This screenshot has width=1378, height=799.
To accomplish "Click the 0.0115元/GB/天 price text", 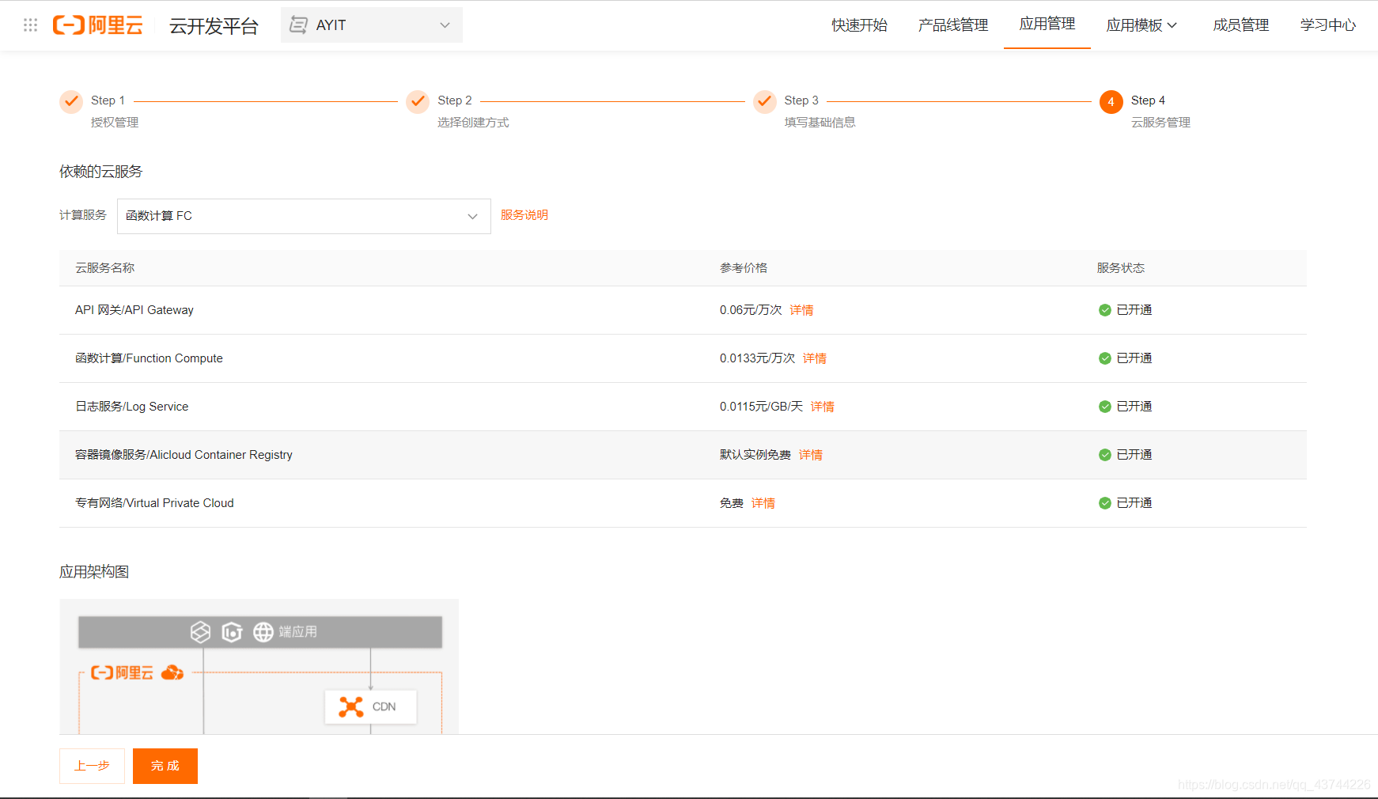I will 761,407.
